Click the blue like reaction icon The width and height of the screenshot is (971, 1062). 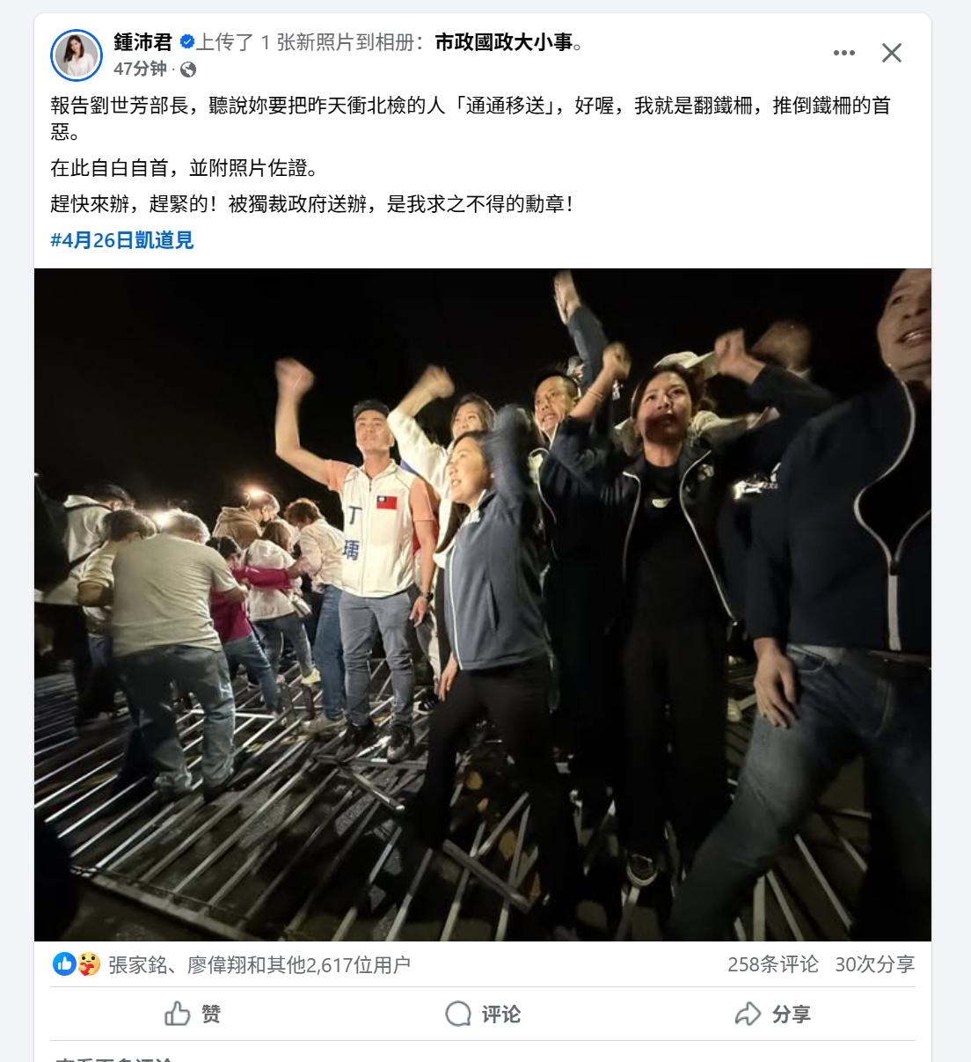(x=64, y=964)
